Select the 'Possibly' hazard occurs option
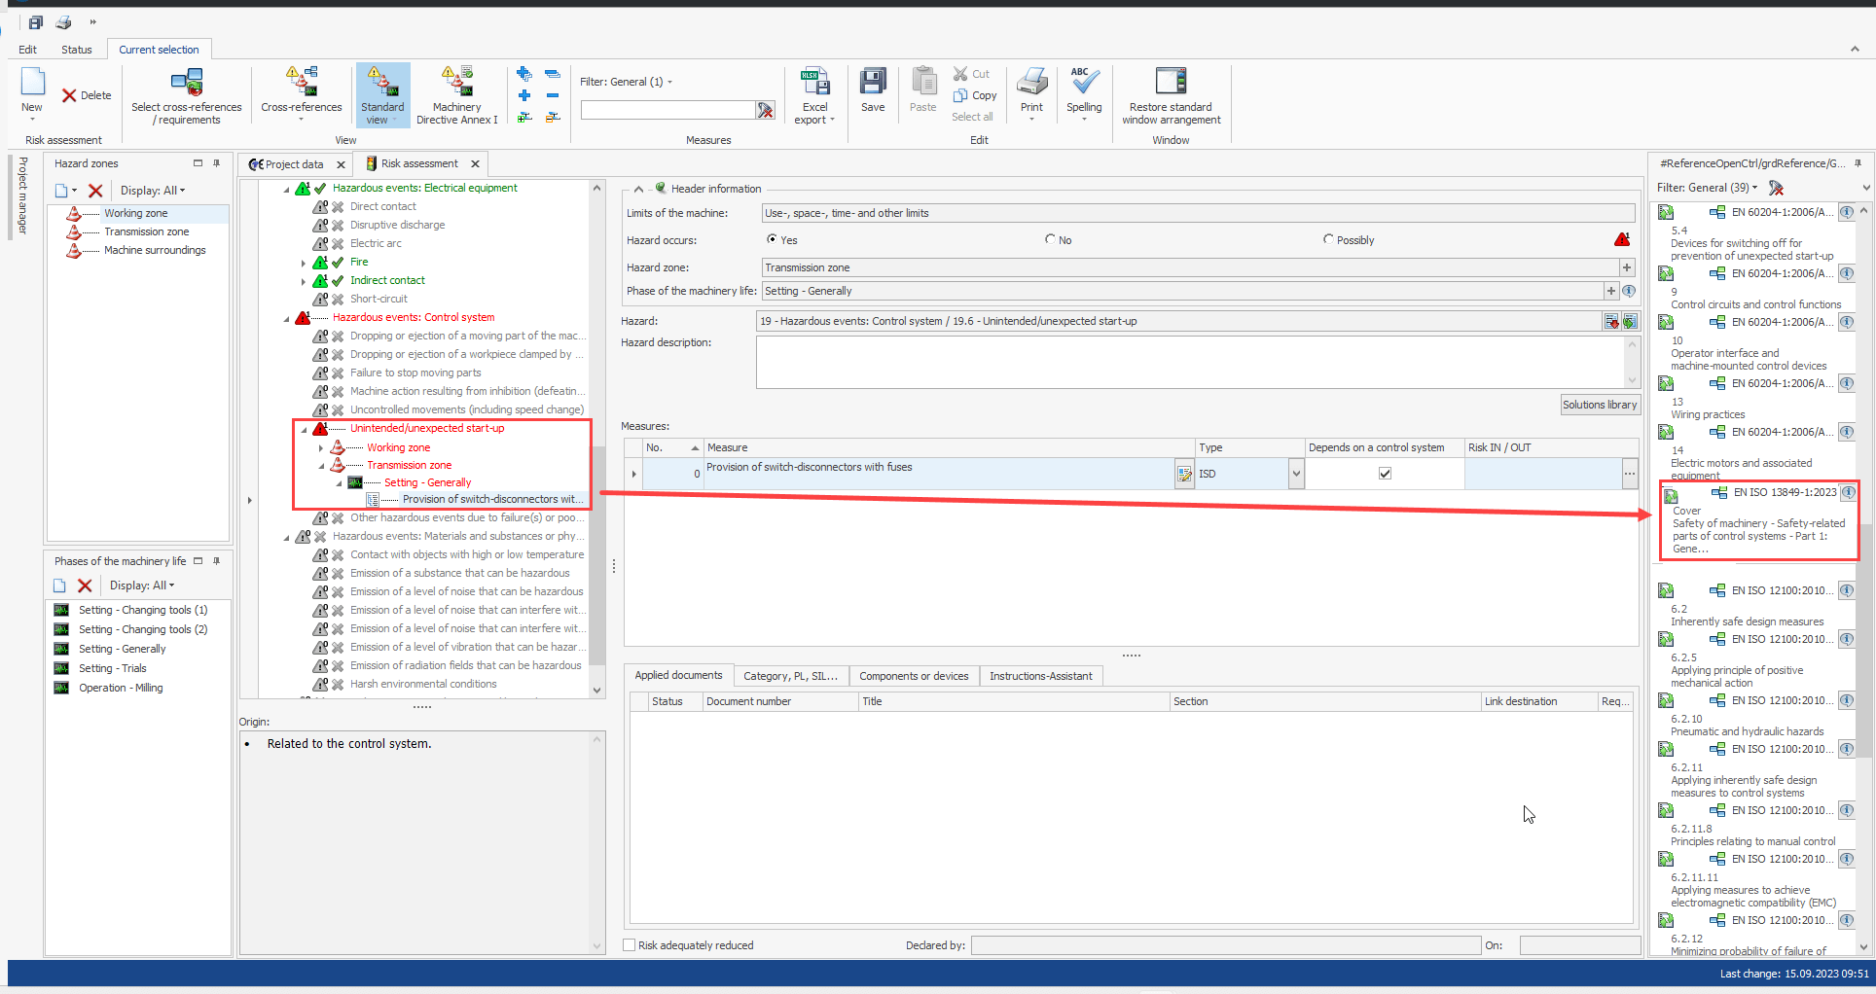Screen dimensions: 1876x994 (1328, 239)
